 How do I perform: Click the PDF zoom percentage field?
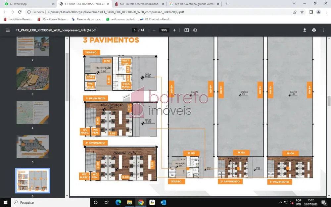click(164, 30)
